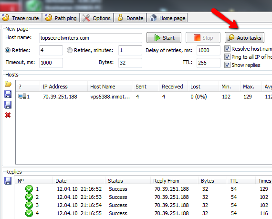Open the Options tab
Screen dimensions: 272x219
pos(96,18)
